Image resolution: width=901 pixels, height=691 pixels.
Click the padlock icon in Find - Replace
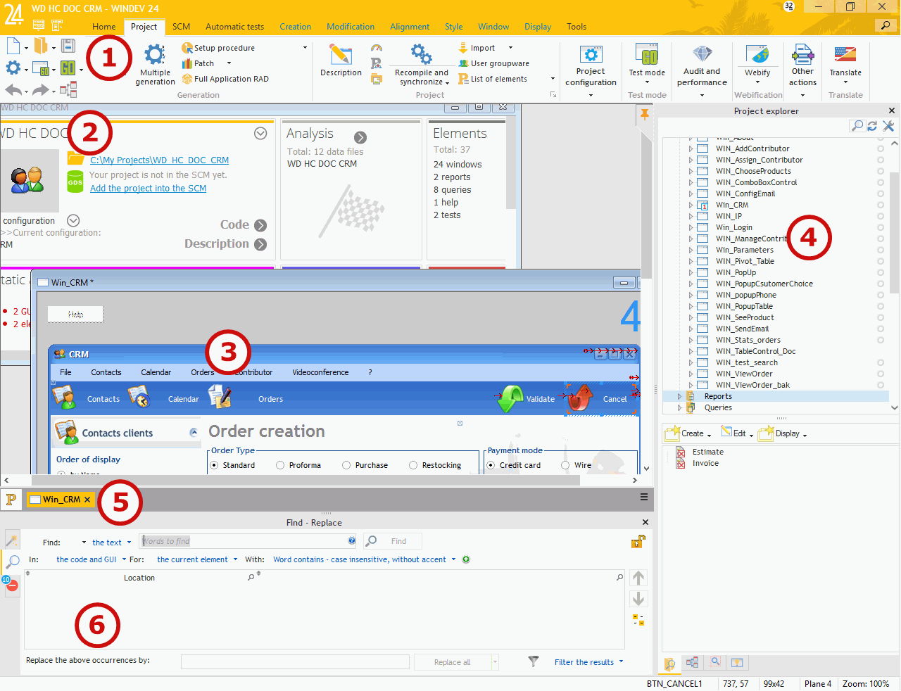[638, 541]
